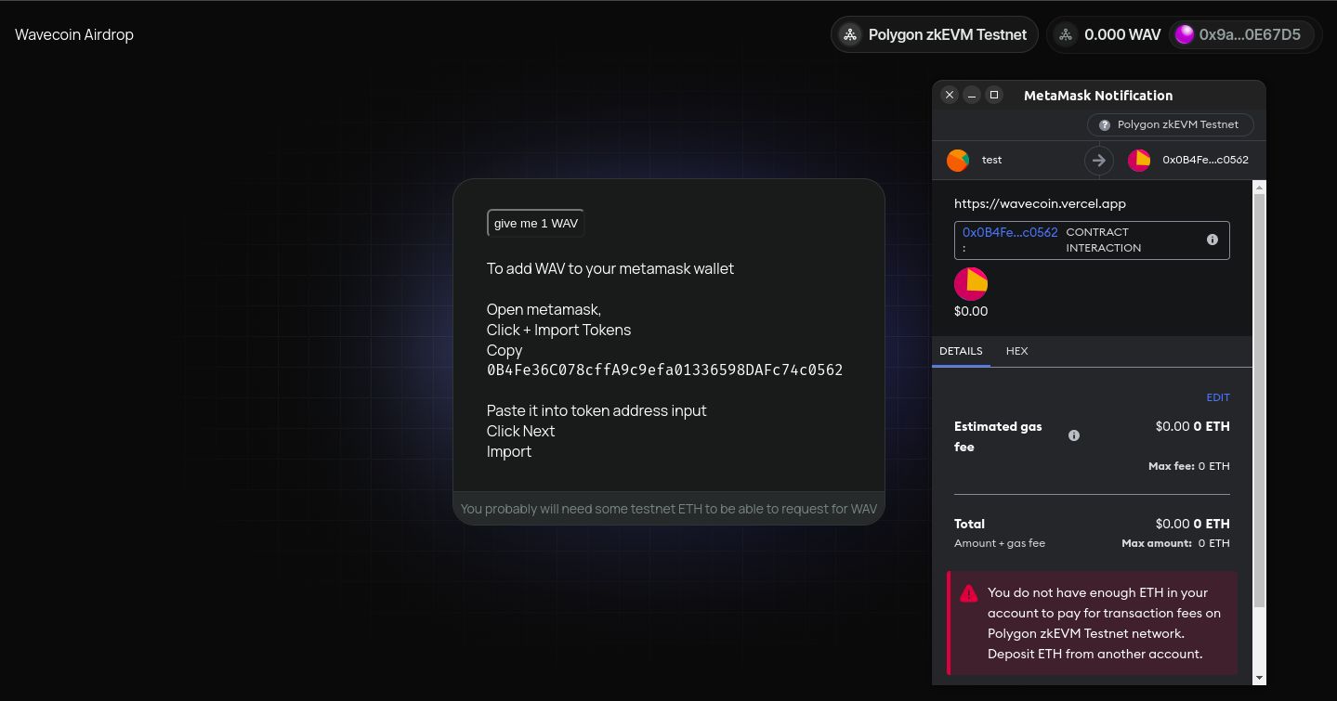Screen dimensions: 1337x701
Task: Click the MetaMask vertical scrollbar thumb
Action: coord(1259,399)
